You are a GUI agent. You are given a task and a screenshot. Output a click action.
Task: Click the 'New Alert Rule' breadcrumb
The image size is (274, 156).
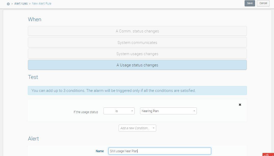click(42, 4)
